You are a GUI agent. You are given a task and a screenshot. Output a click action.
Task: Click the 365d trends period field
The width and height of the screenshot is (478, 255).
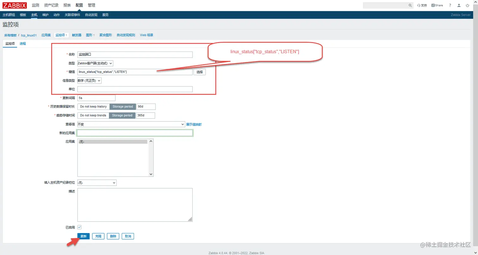click(145, 115)
